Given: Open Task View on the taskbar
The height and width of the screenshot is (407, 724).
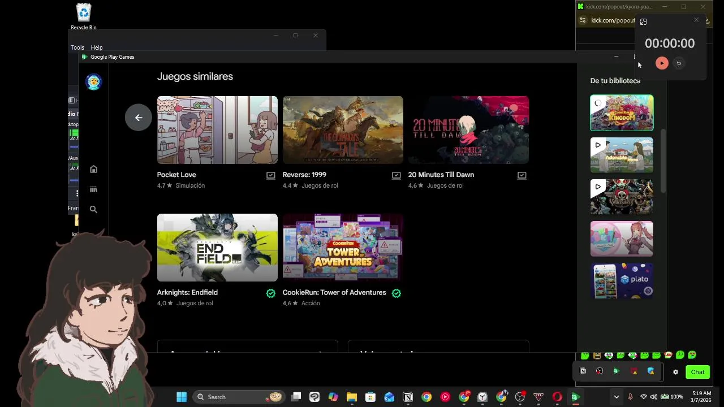Looking at the screenshot, I should coord(296,397).
